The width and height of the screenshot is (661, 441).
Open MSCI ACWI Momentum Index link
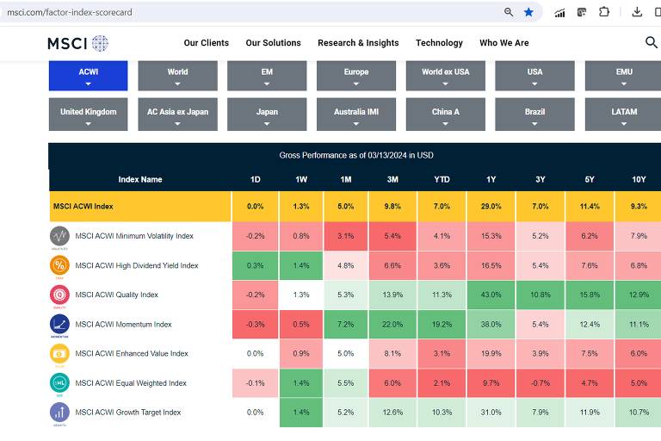(123, 324)
